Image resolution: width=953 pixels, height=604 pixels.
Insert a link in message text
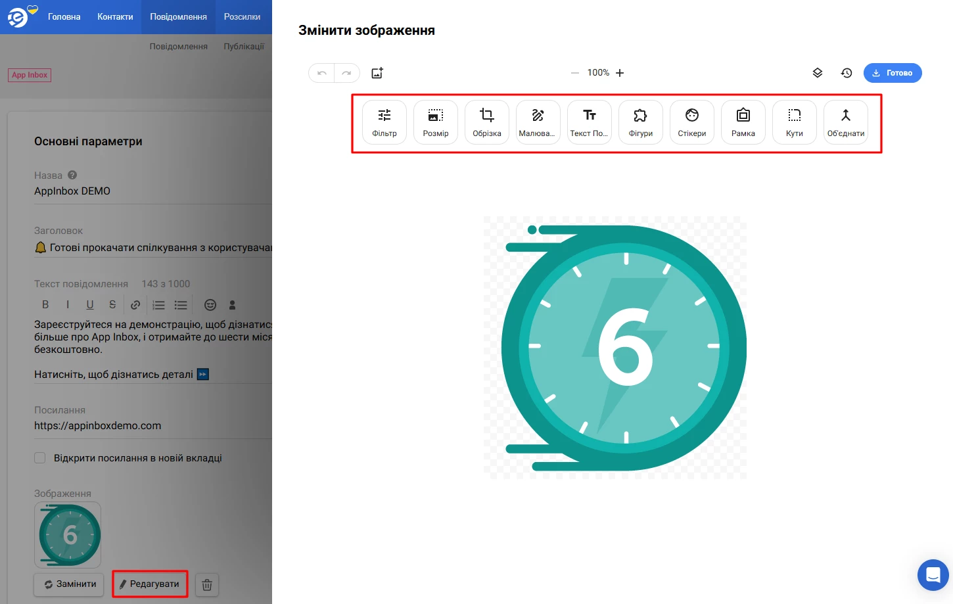(135, 305)
